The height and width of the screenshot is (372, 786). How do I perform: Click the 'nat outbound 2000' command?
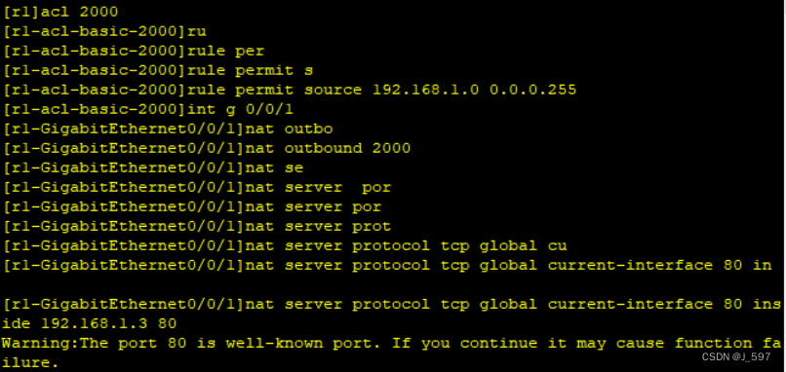tap(328, 148)
